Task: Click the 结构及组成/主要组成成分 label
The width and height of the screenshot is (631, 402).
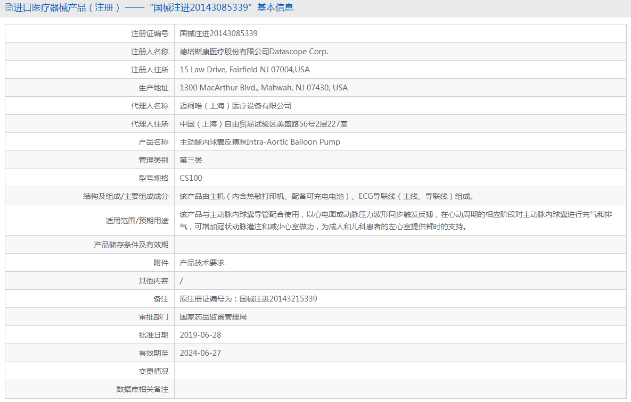Action: click(x=126, y=197)
